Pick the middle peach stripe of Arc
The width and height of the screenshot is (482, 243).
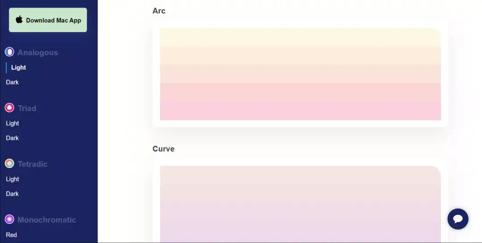click(300, 74)
